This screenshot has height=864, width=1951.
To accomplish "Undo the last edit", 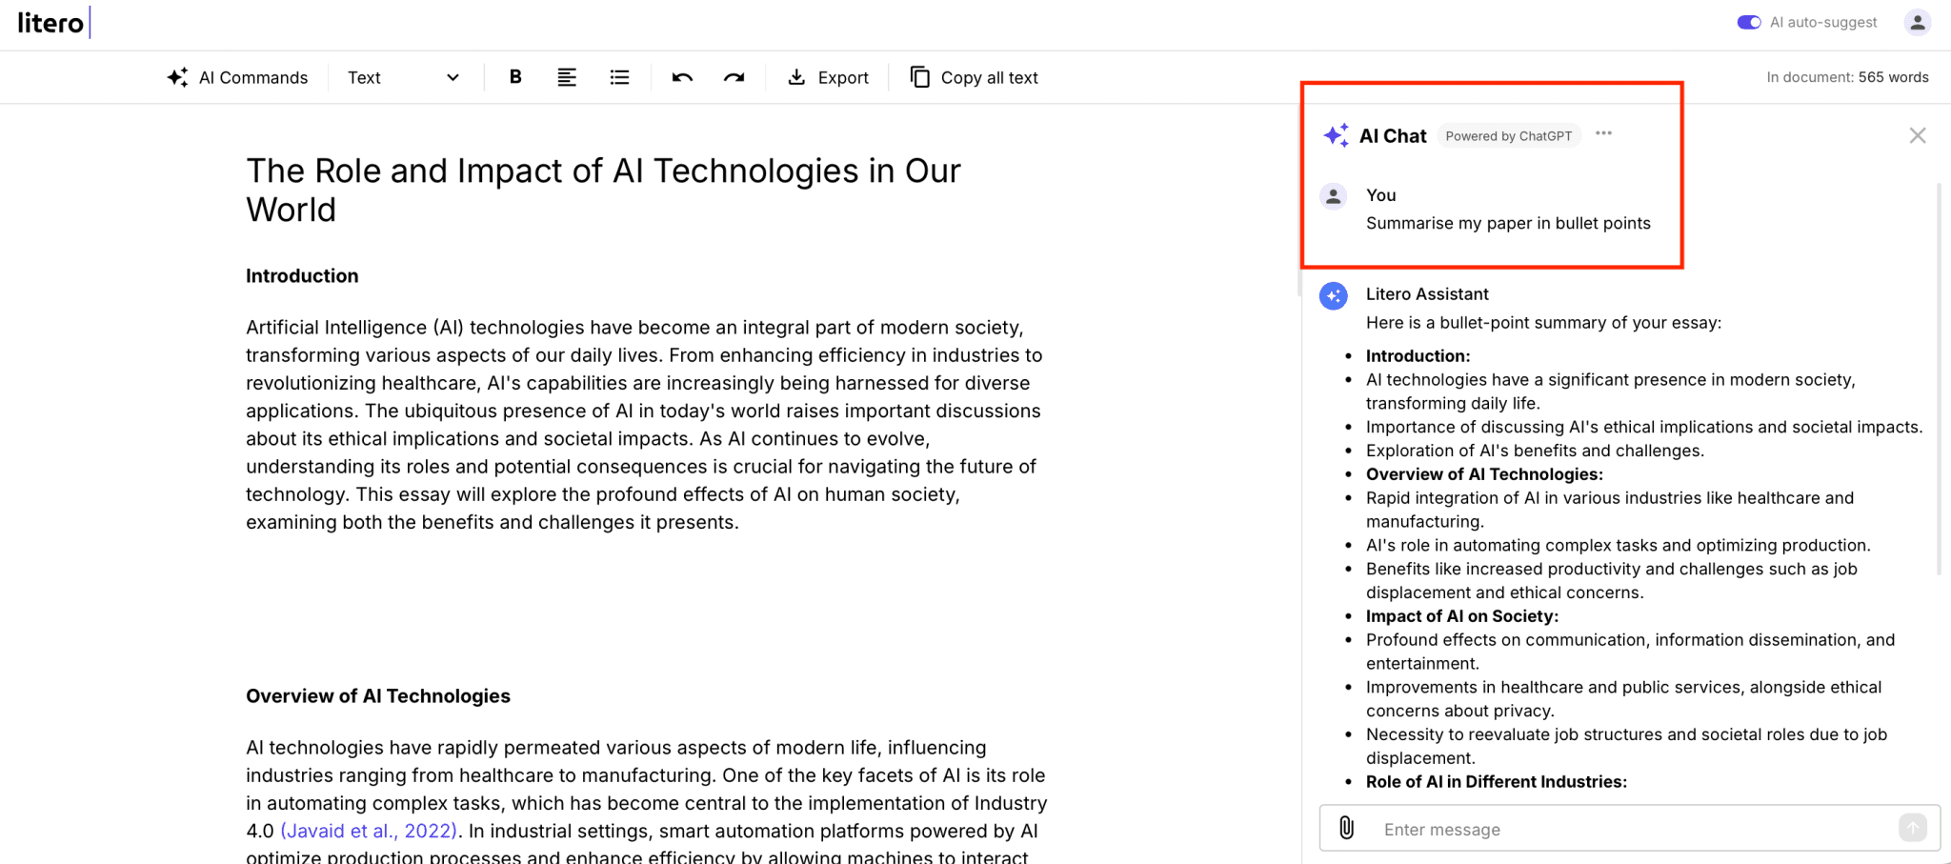I will [x=682, y=77].
